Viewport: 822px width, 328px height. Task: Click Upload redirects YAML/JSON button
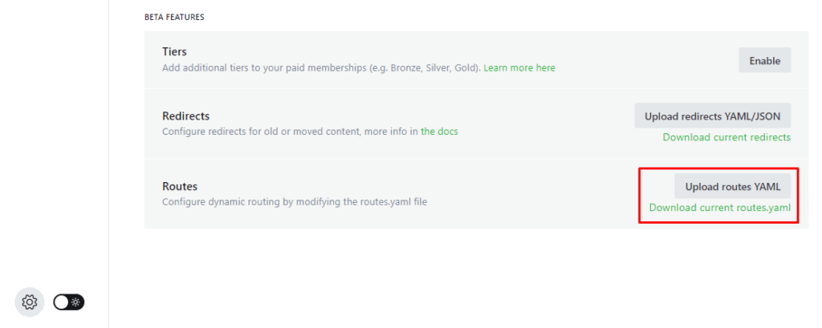(712, 115)
